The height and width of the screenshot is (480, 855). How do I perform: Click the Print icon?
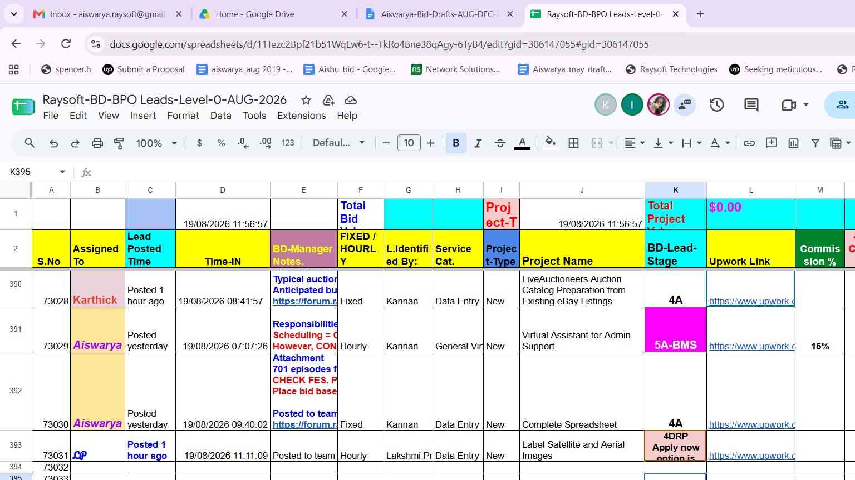97,143
